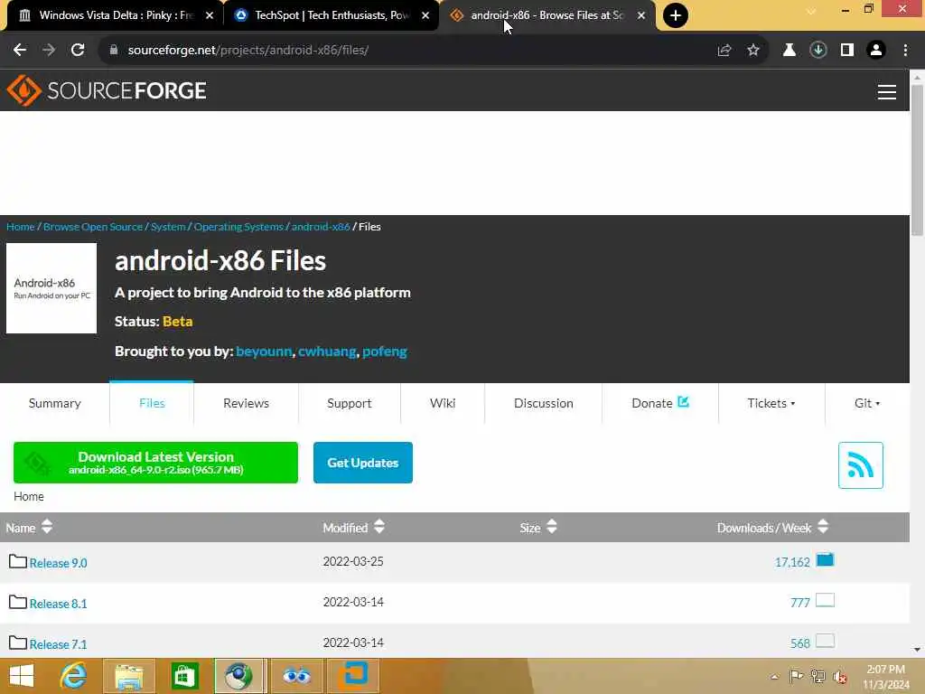Close the Windows Vista Delta tab
925x694 pixels.
pos(210,16)
